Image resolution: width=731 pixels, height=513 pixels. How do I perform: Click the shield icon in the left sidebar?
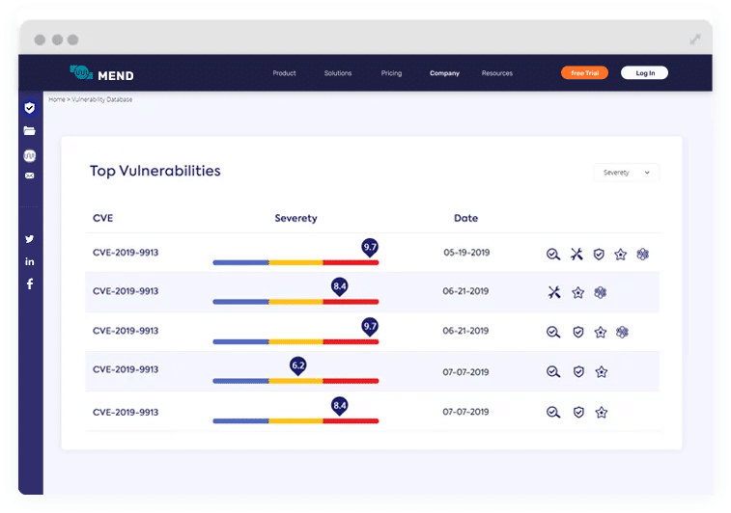tap(30, 108)
